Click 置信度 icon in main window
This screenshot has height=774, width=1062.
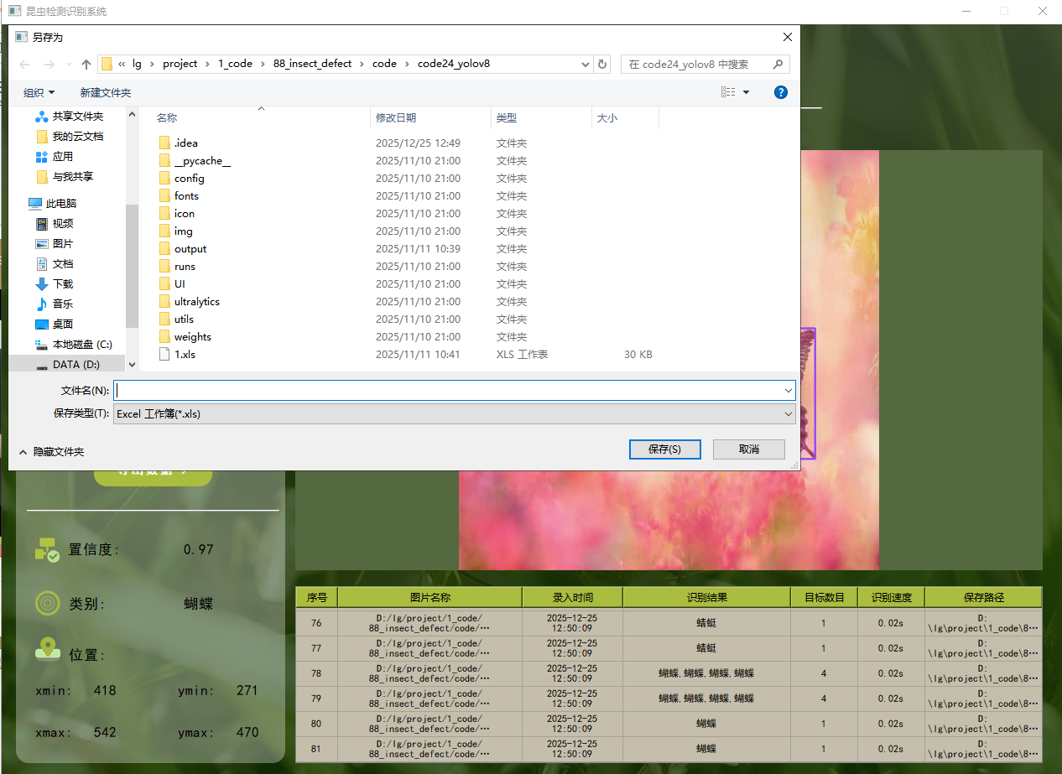tap(47, 549)
